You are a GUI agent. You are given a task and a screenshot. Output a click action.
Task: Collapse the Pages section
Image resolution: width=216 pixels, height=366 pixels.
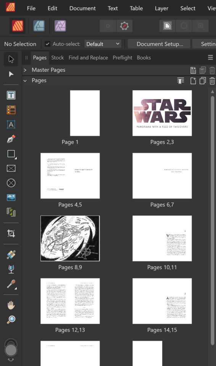25,80
